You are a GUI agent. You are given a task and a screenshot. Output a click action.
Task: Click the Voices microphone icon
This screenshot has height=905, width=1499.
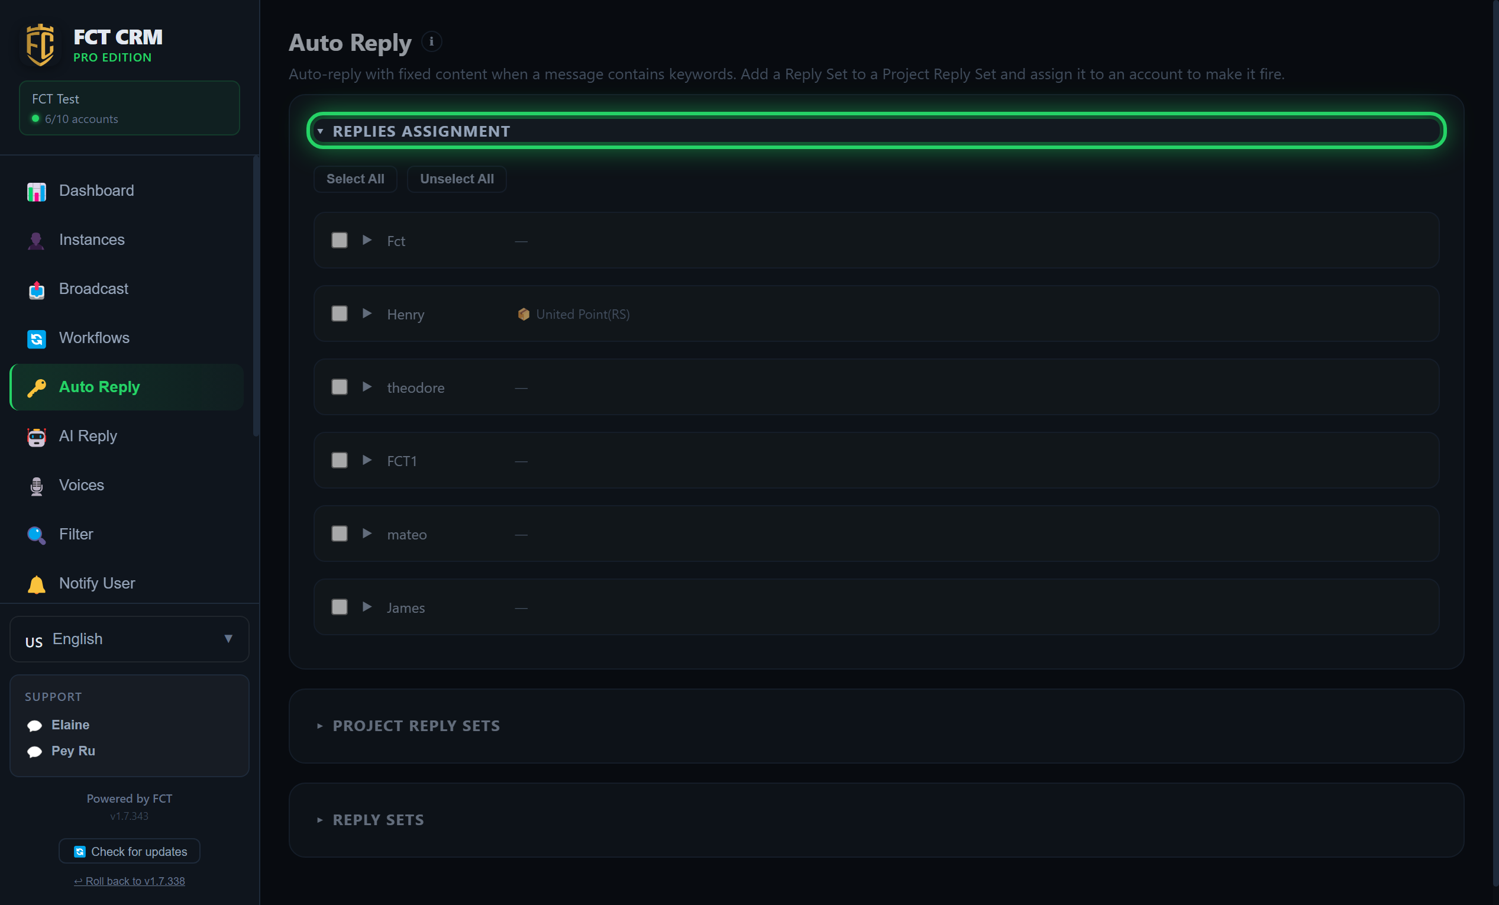click(x=37, y=486)
